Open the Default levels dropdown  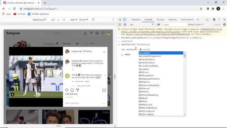(195, 25)
